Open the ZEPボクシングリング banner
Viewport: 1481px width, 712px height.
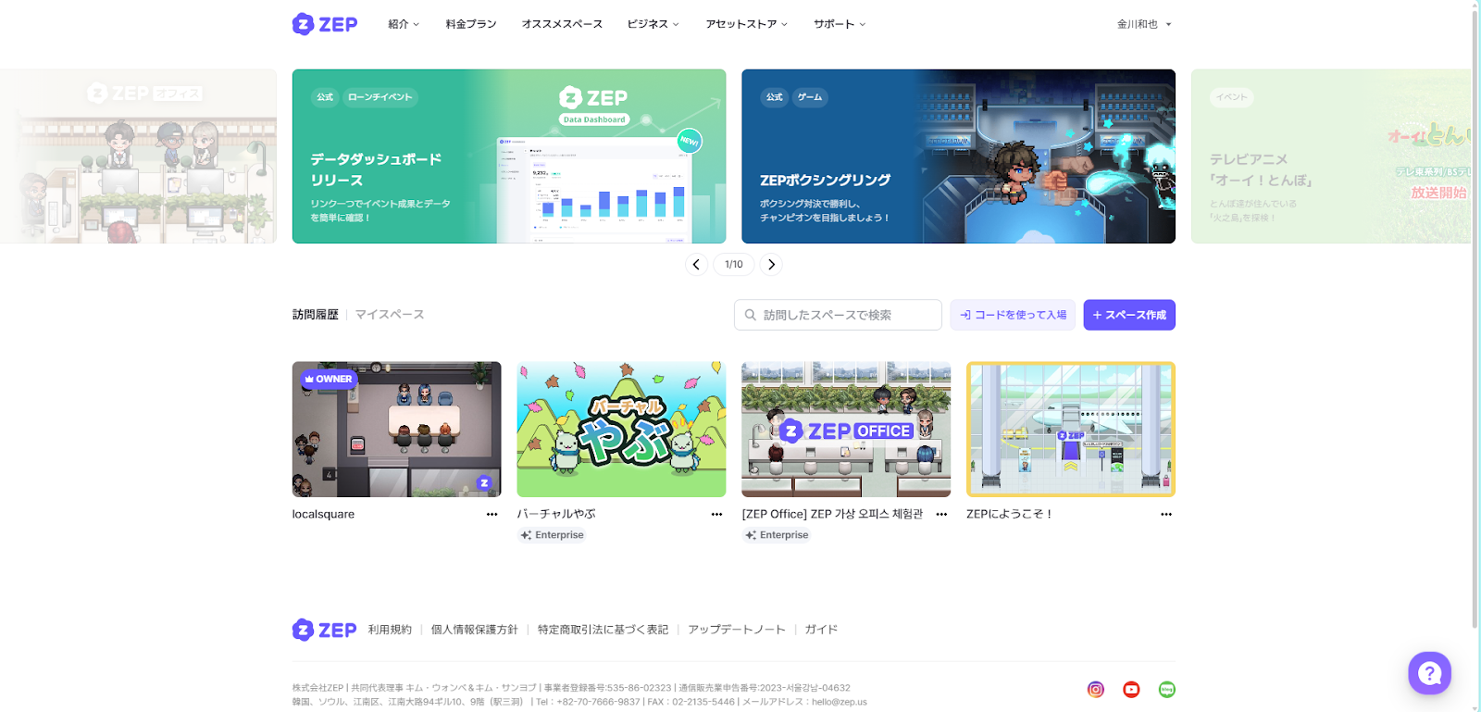(958, 156)
